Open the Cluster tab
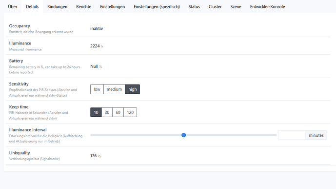This screenshot has width=336, height=189. (x=215, y=7)
